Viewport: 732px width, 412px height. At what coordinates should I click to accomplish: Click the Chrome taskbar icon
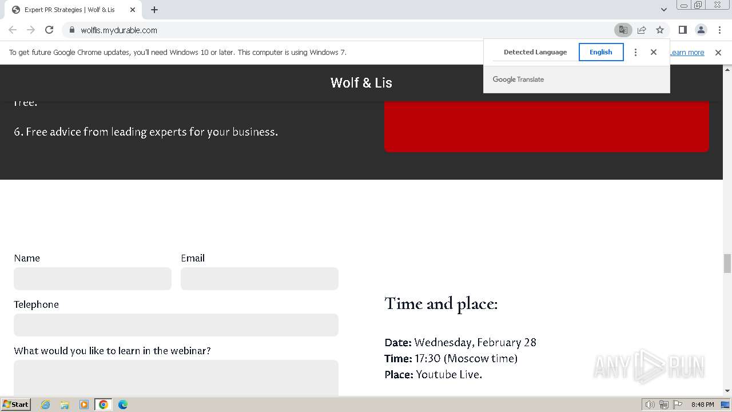(104, 405)
